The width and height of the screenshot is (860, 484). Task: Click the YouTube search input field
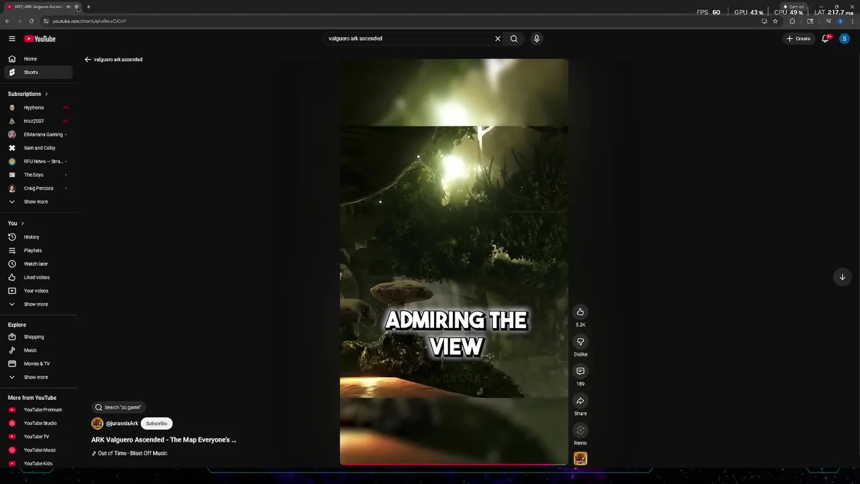[408, 38]
